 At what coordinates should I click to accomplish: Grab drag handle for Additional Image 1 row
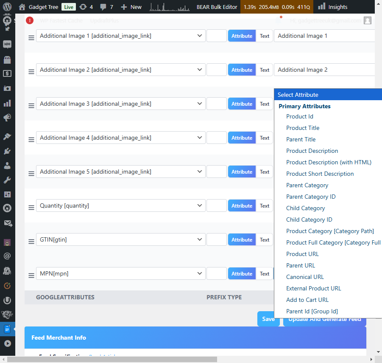[x=31, y=38]
